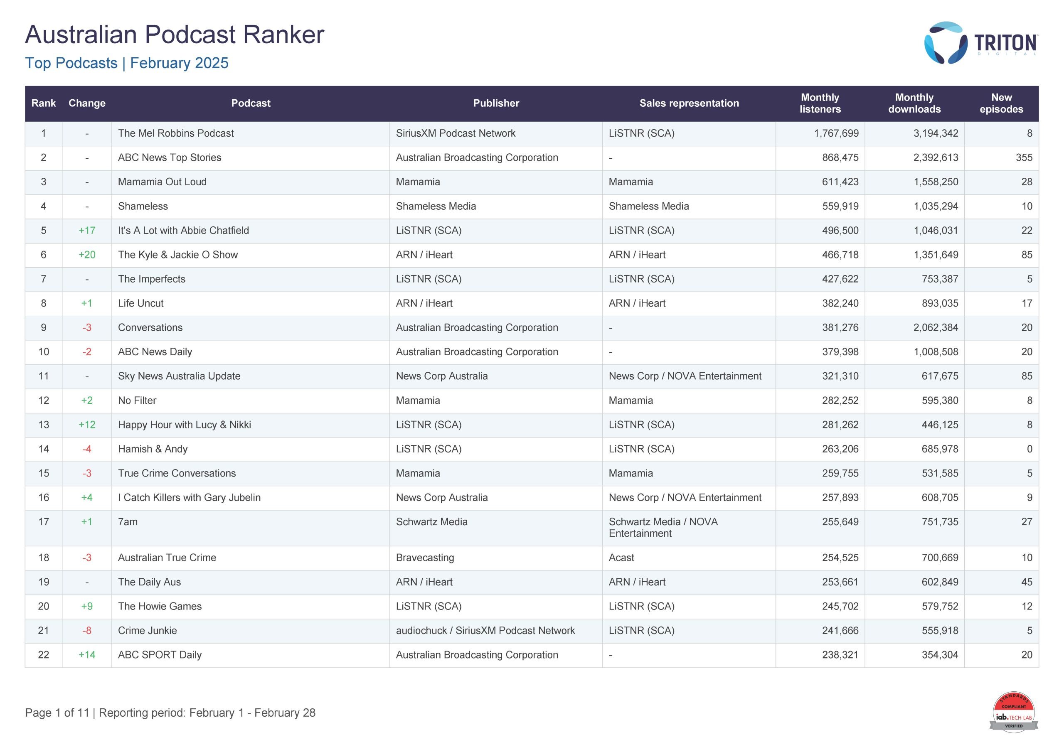
Task: Click the Monthly listeners column header
Action: (820, 103)
